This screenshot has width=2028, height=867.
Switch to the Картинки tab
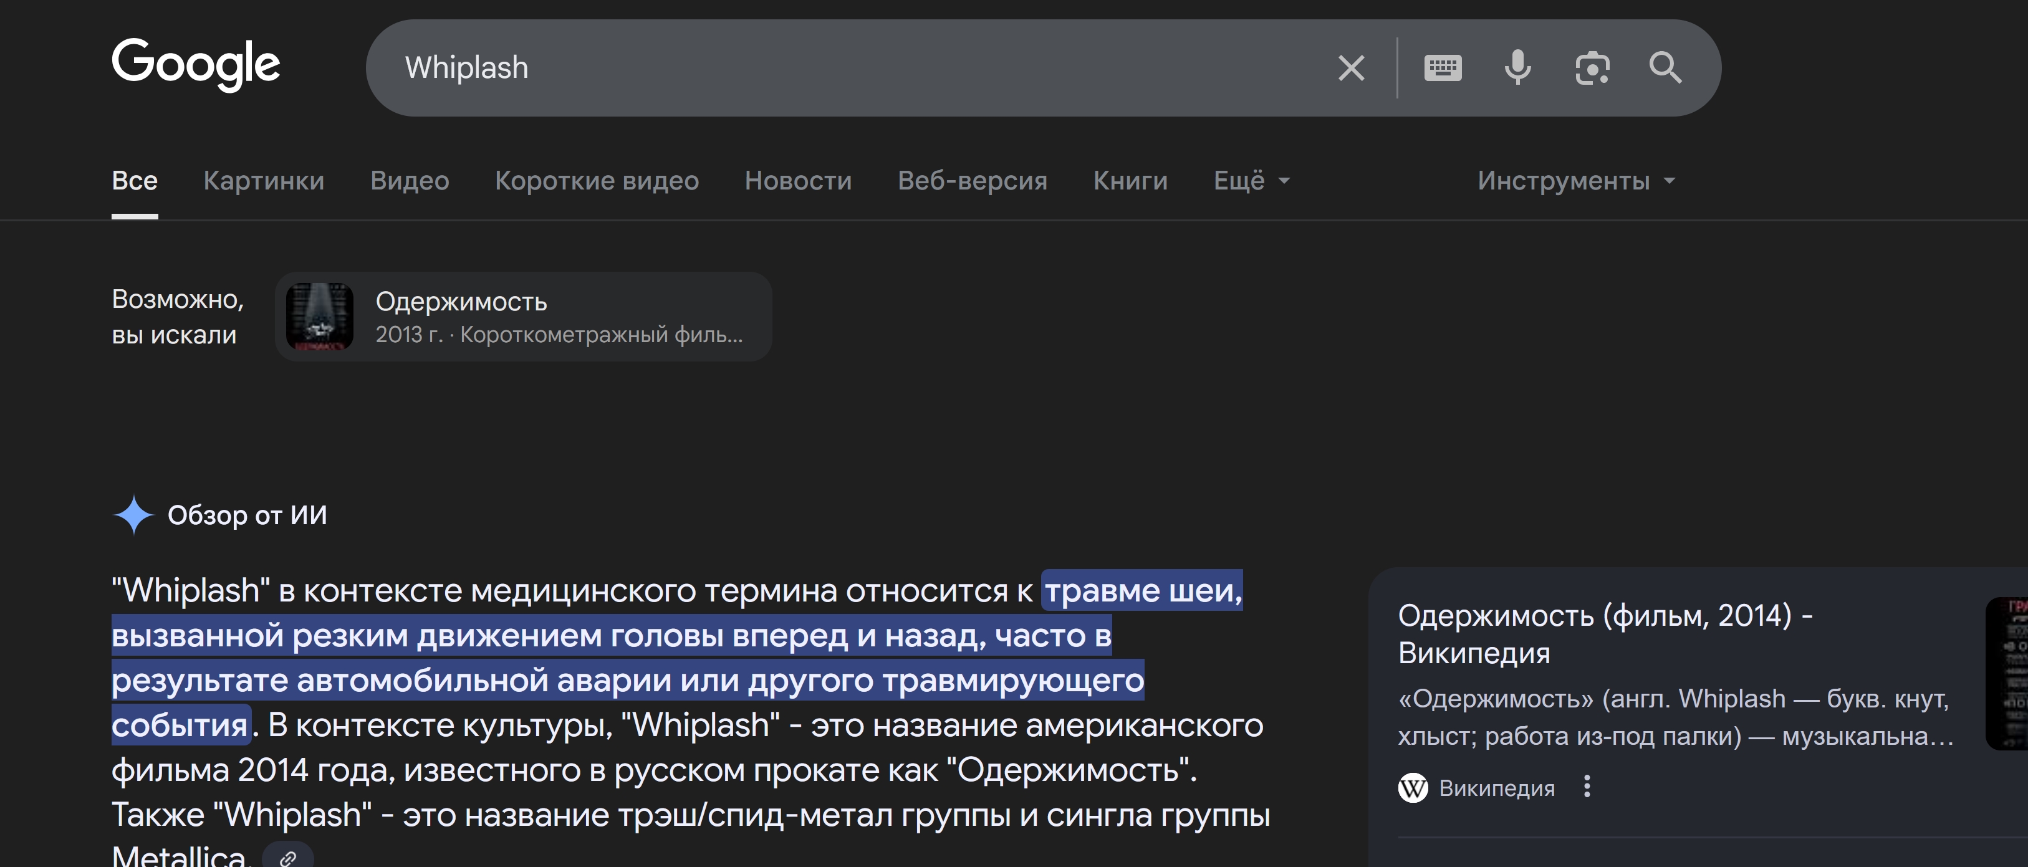(x=264, y=181)
